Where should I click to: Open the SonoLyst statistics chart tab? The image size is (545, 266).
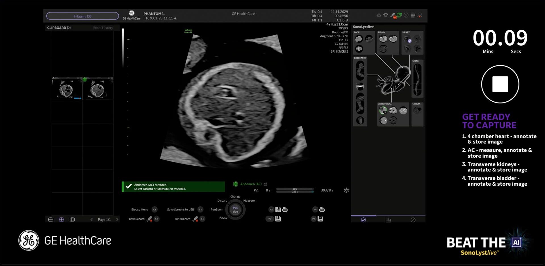pyautogui.click(x=388, y=220)
